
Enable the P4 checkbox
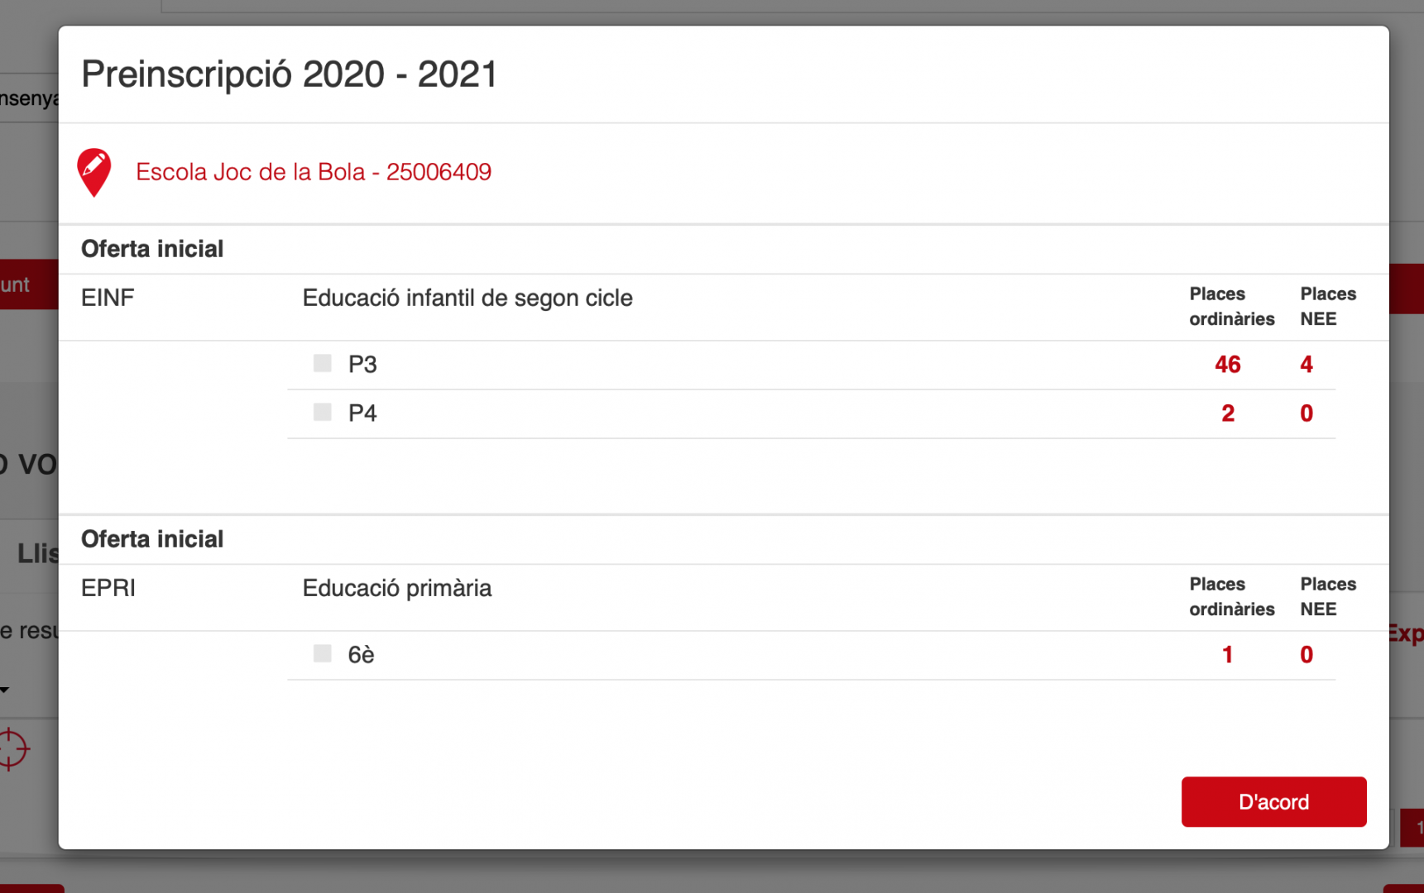(x=323, y=412)
